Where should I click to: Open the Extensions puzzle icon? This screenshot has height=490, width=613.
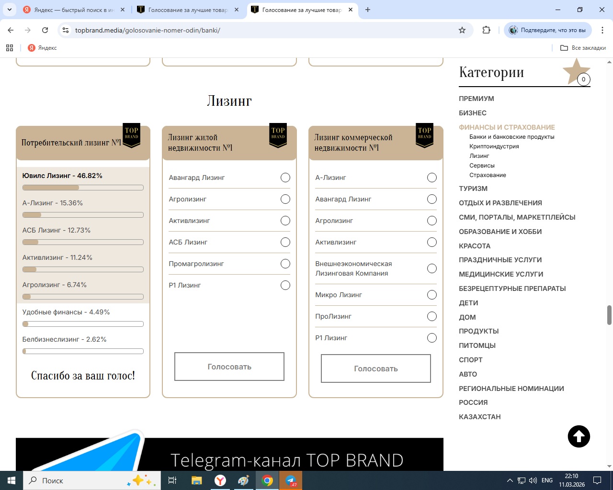[487, 30]
